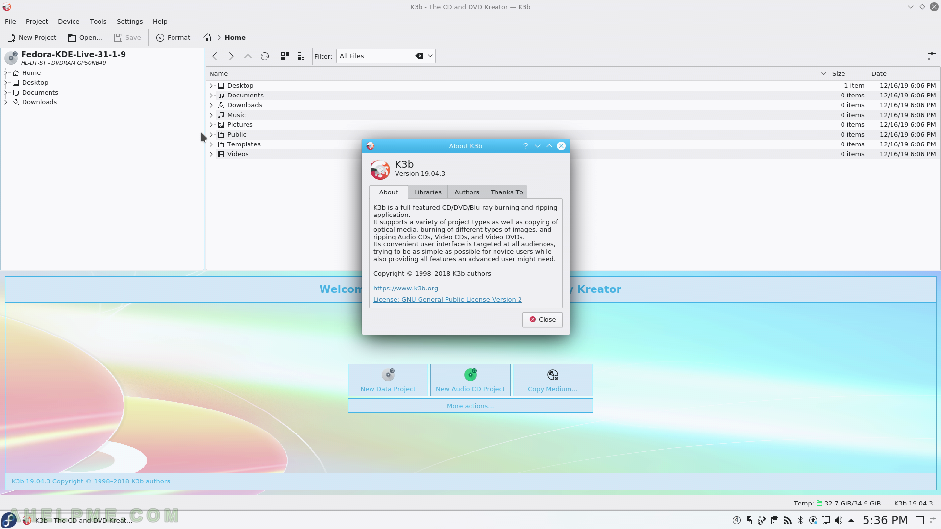
Task: Open the File menu
Action: pos(10,21)
